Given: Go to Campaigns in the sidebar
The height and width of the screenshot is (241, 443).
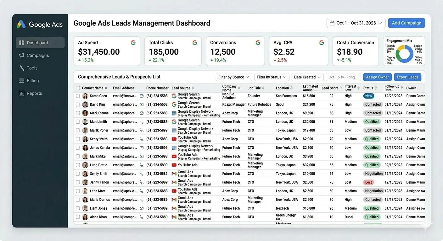Looking at the screenshot, I should [38, 56].
